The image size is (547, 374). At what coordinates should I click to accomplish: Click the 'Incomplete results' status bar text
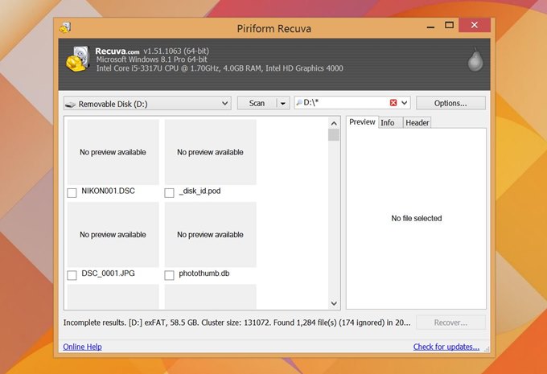coord(236,323)
